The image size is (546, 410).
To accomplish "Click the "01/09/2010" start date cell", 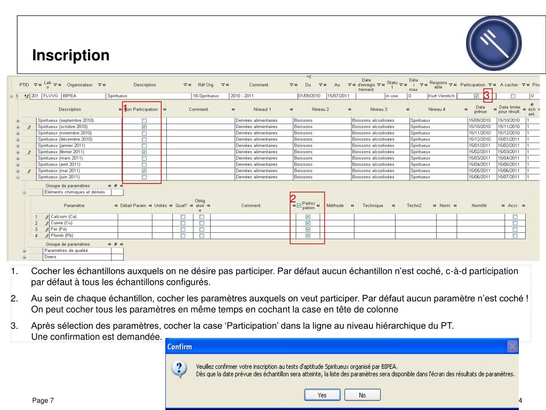I will (x=311, y=96).
